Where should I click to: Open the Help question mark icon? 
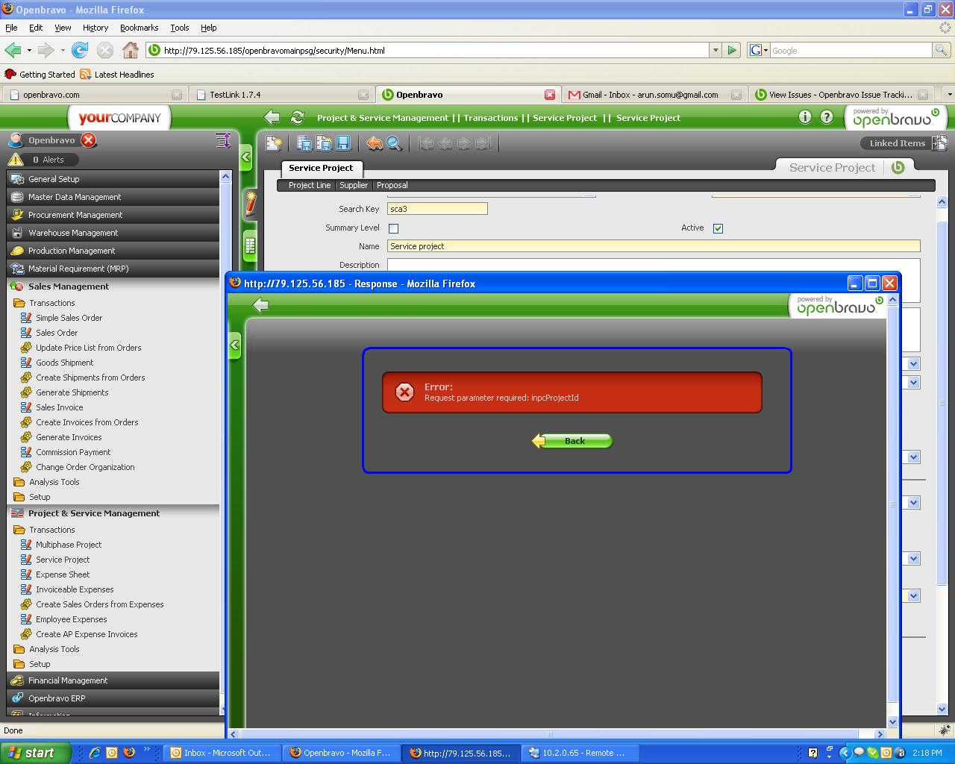(x=827, y=117)
